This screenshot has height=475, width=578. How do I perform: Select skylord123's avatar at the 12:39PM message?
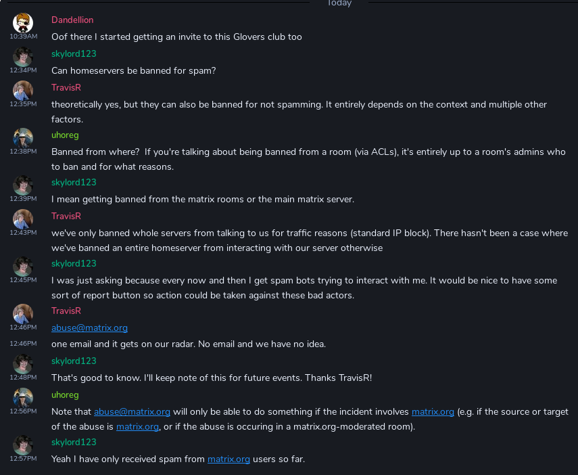click(23, 185)
